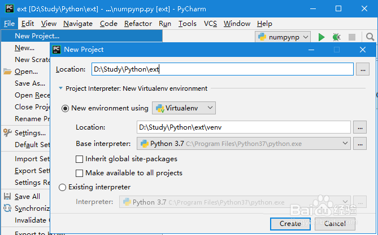This screenshot has height=235, width=378.
Task: Open the numpynp run configuration dropdown
Action: pyautogui.click(x=284, y=37)
